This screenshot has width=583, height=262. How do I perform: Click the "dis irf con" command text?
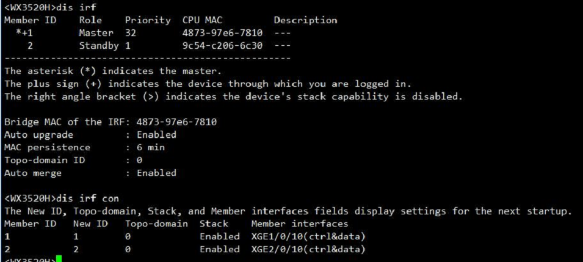pyautogui.click(x=89, y=198)
